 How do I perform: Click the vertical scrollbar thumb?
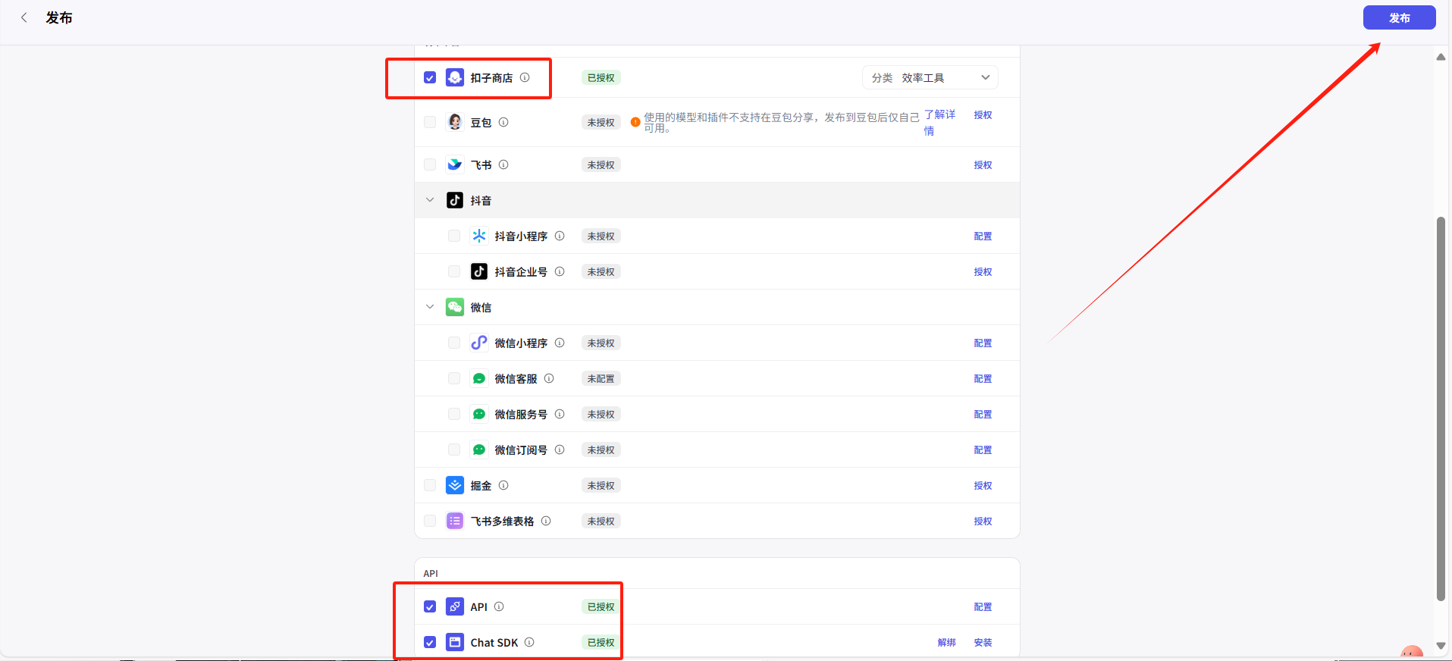(1441, 409)
